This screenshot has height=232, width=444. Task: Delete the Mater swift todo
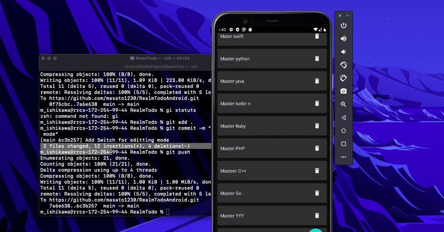point(317,36)
